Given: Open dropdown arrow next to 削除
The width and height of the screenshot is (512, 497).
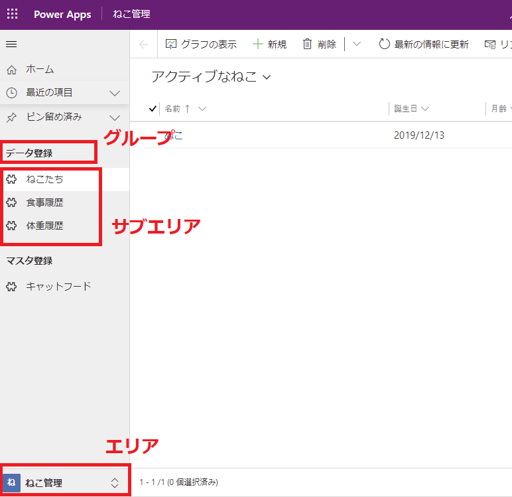Looking at the screenshot, I should (357, 44).
